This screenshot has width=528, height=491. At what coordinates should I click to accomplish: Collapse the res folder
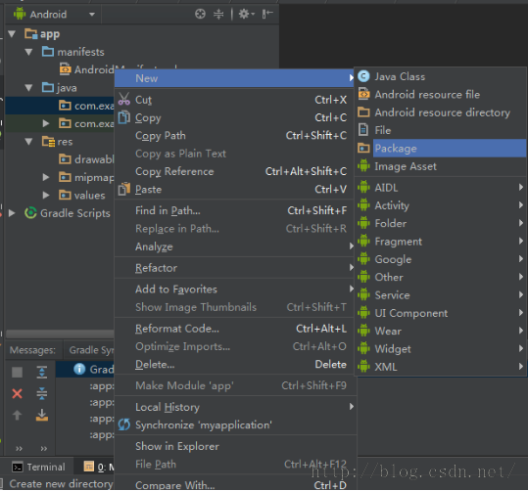coord(29,142)
